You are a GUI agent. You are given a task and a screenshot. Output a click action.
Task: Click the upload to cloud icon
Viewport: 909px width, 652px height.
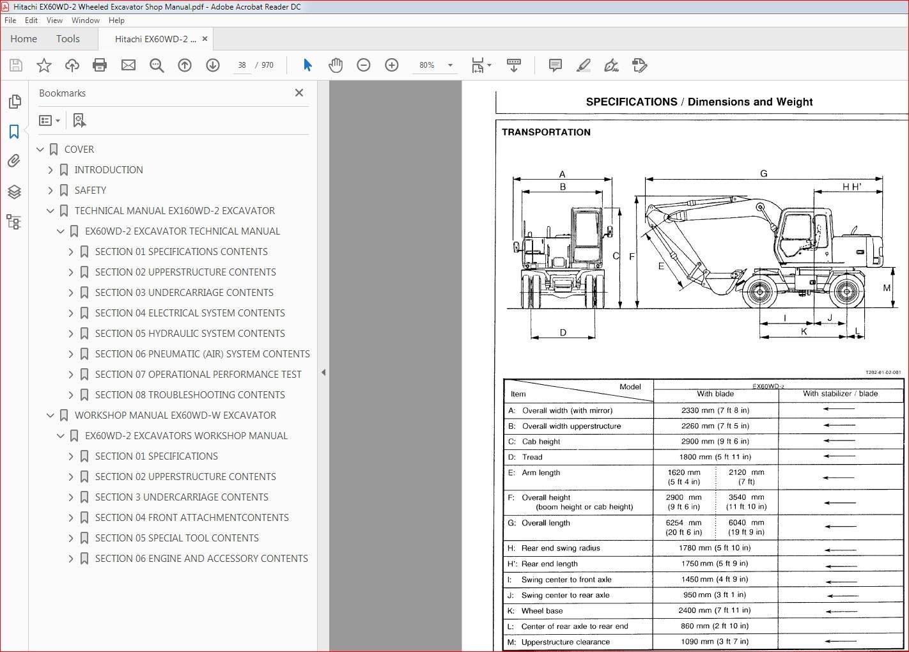[72, 65]
